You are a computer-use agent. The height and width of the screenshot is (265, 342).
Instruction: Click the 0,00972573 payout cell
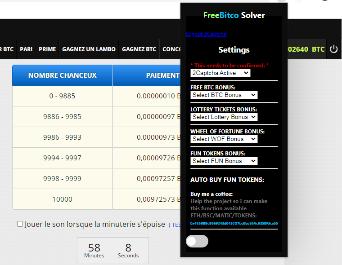coord(147,199)
